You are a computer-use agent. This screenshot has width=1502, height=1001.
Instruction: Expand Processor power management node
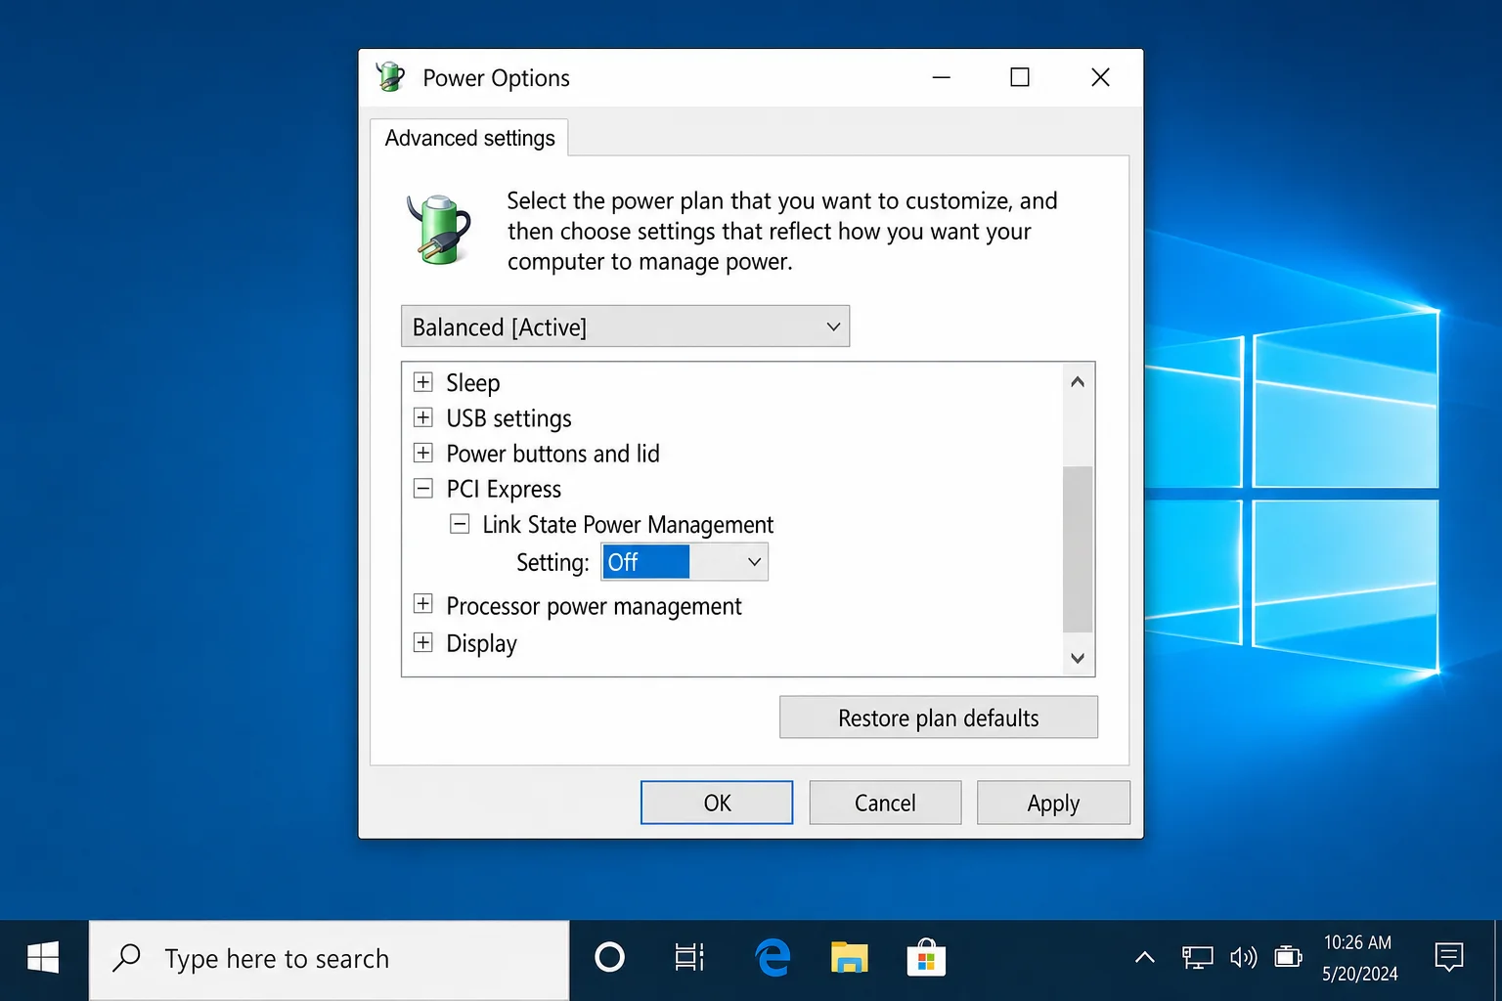(422, 604)
